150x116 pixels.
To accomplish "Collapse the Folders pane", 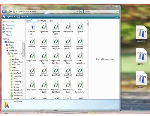I will click(x=23, y=39).
